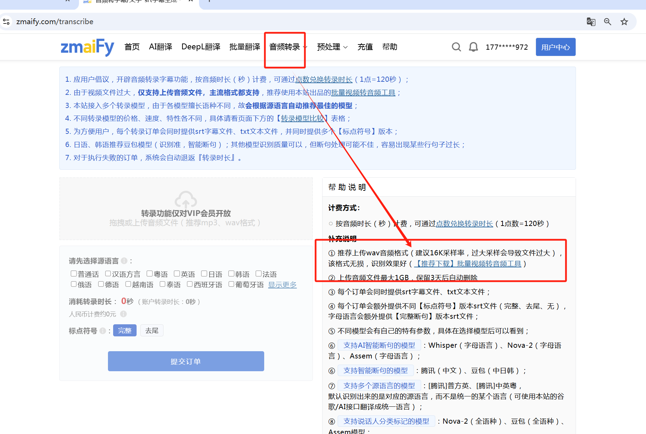
Task: Go to 首页 in the nav bar
Action: click(x=132, y=47)
